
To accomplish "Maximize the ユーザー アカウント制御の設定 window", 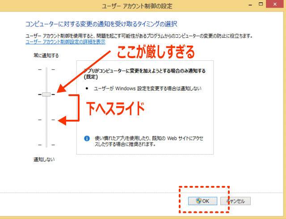I will pyautogui.click(x=261, y=4).
